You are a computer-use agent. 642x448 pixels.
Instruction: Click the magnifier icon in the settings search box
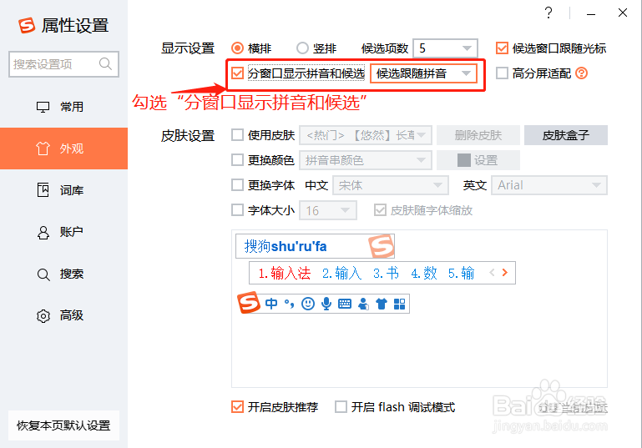click(x=106, y=64)
